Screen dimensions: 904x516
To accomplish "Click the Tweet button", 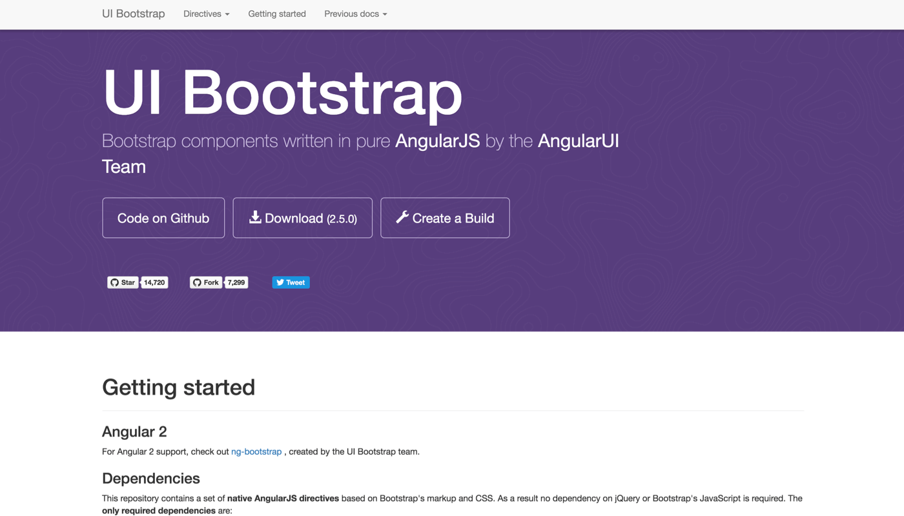I will (291, 283).
